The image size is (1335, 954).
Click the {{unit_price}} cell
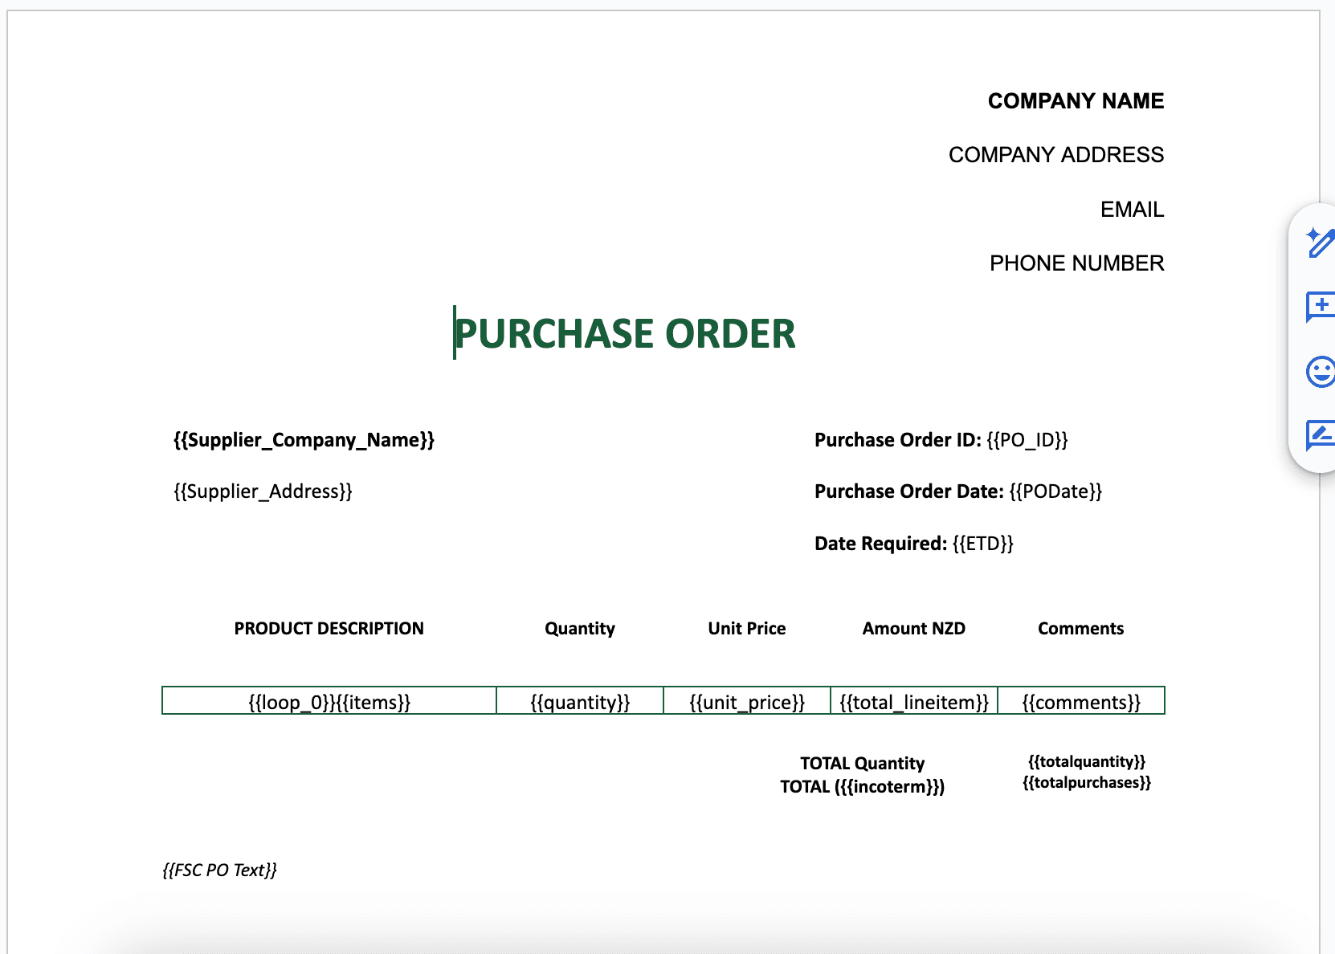pyautogui.click(x=746, y=701)
